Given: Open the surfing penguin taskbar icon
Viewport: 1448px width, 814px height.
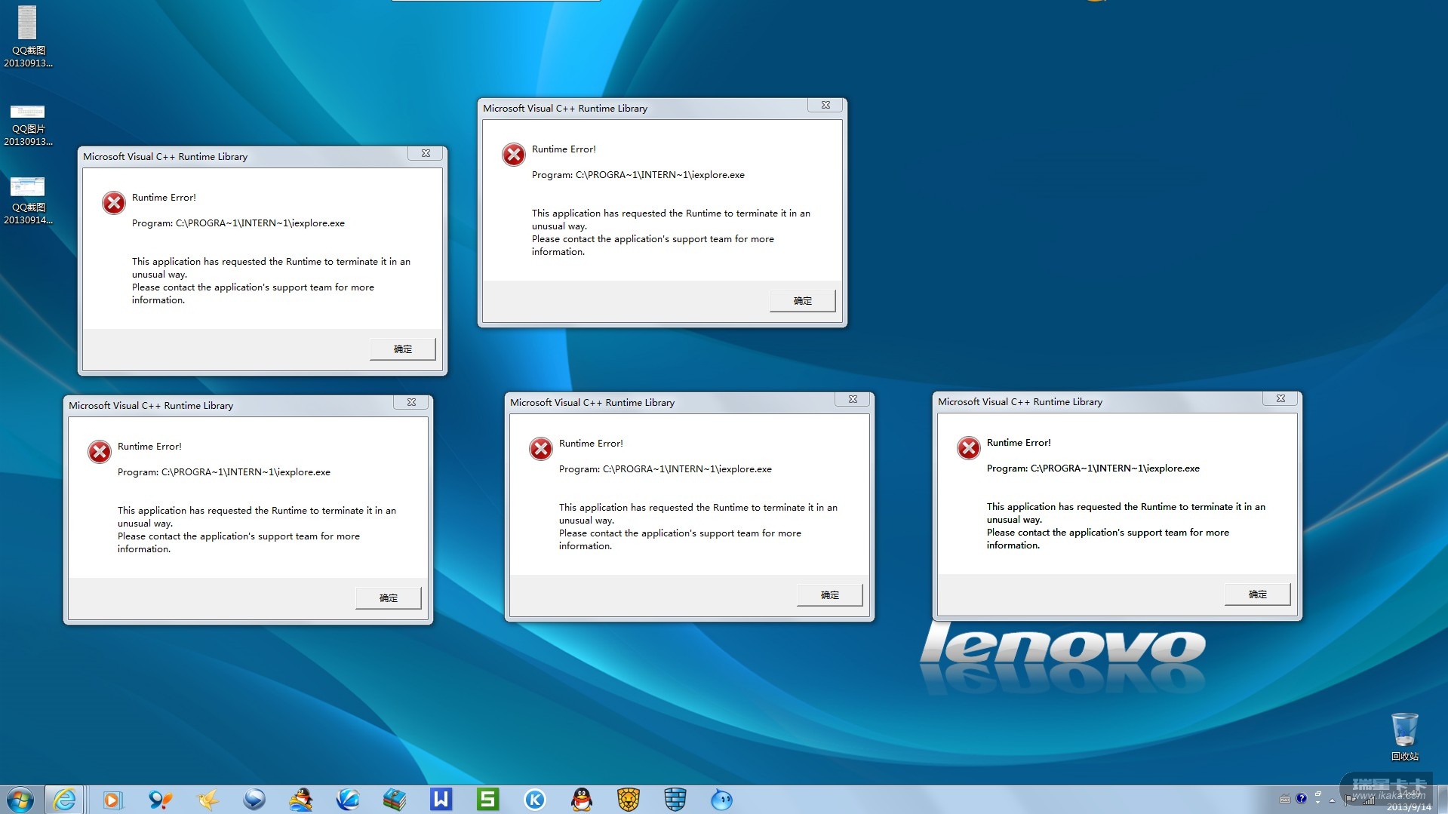Looking at the screenshot, I should coord(301,800).
